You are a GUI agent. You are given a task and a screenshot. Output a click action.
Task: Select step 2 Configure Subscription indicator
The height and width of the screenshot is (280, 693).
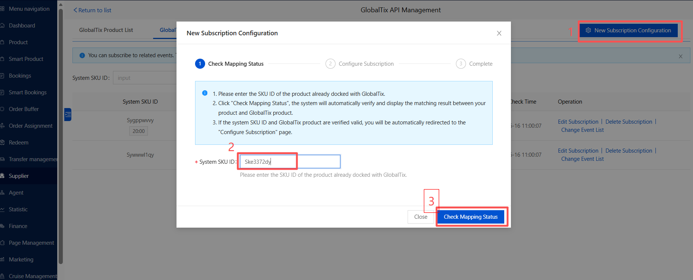(359, 64)
